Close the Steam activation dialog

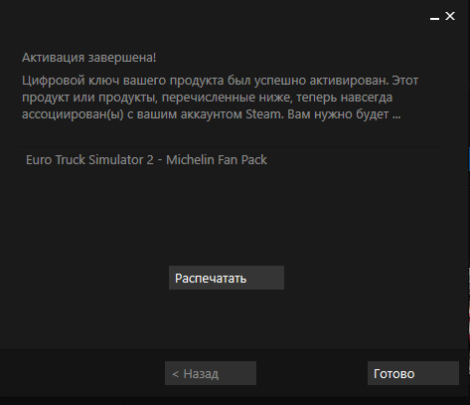tap(450, 16)
